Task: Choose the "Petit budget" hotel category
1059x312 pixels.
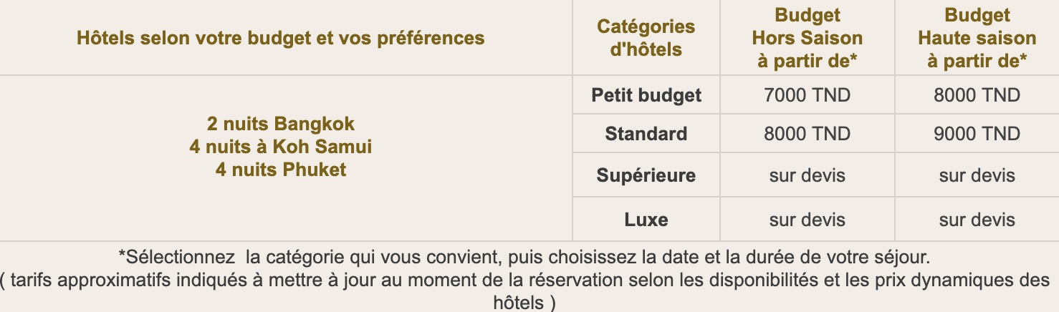Action: pyautogui.click(x=646, y=95)
